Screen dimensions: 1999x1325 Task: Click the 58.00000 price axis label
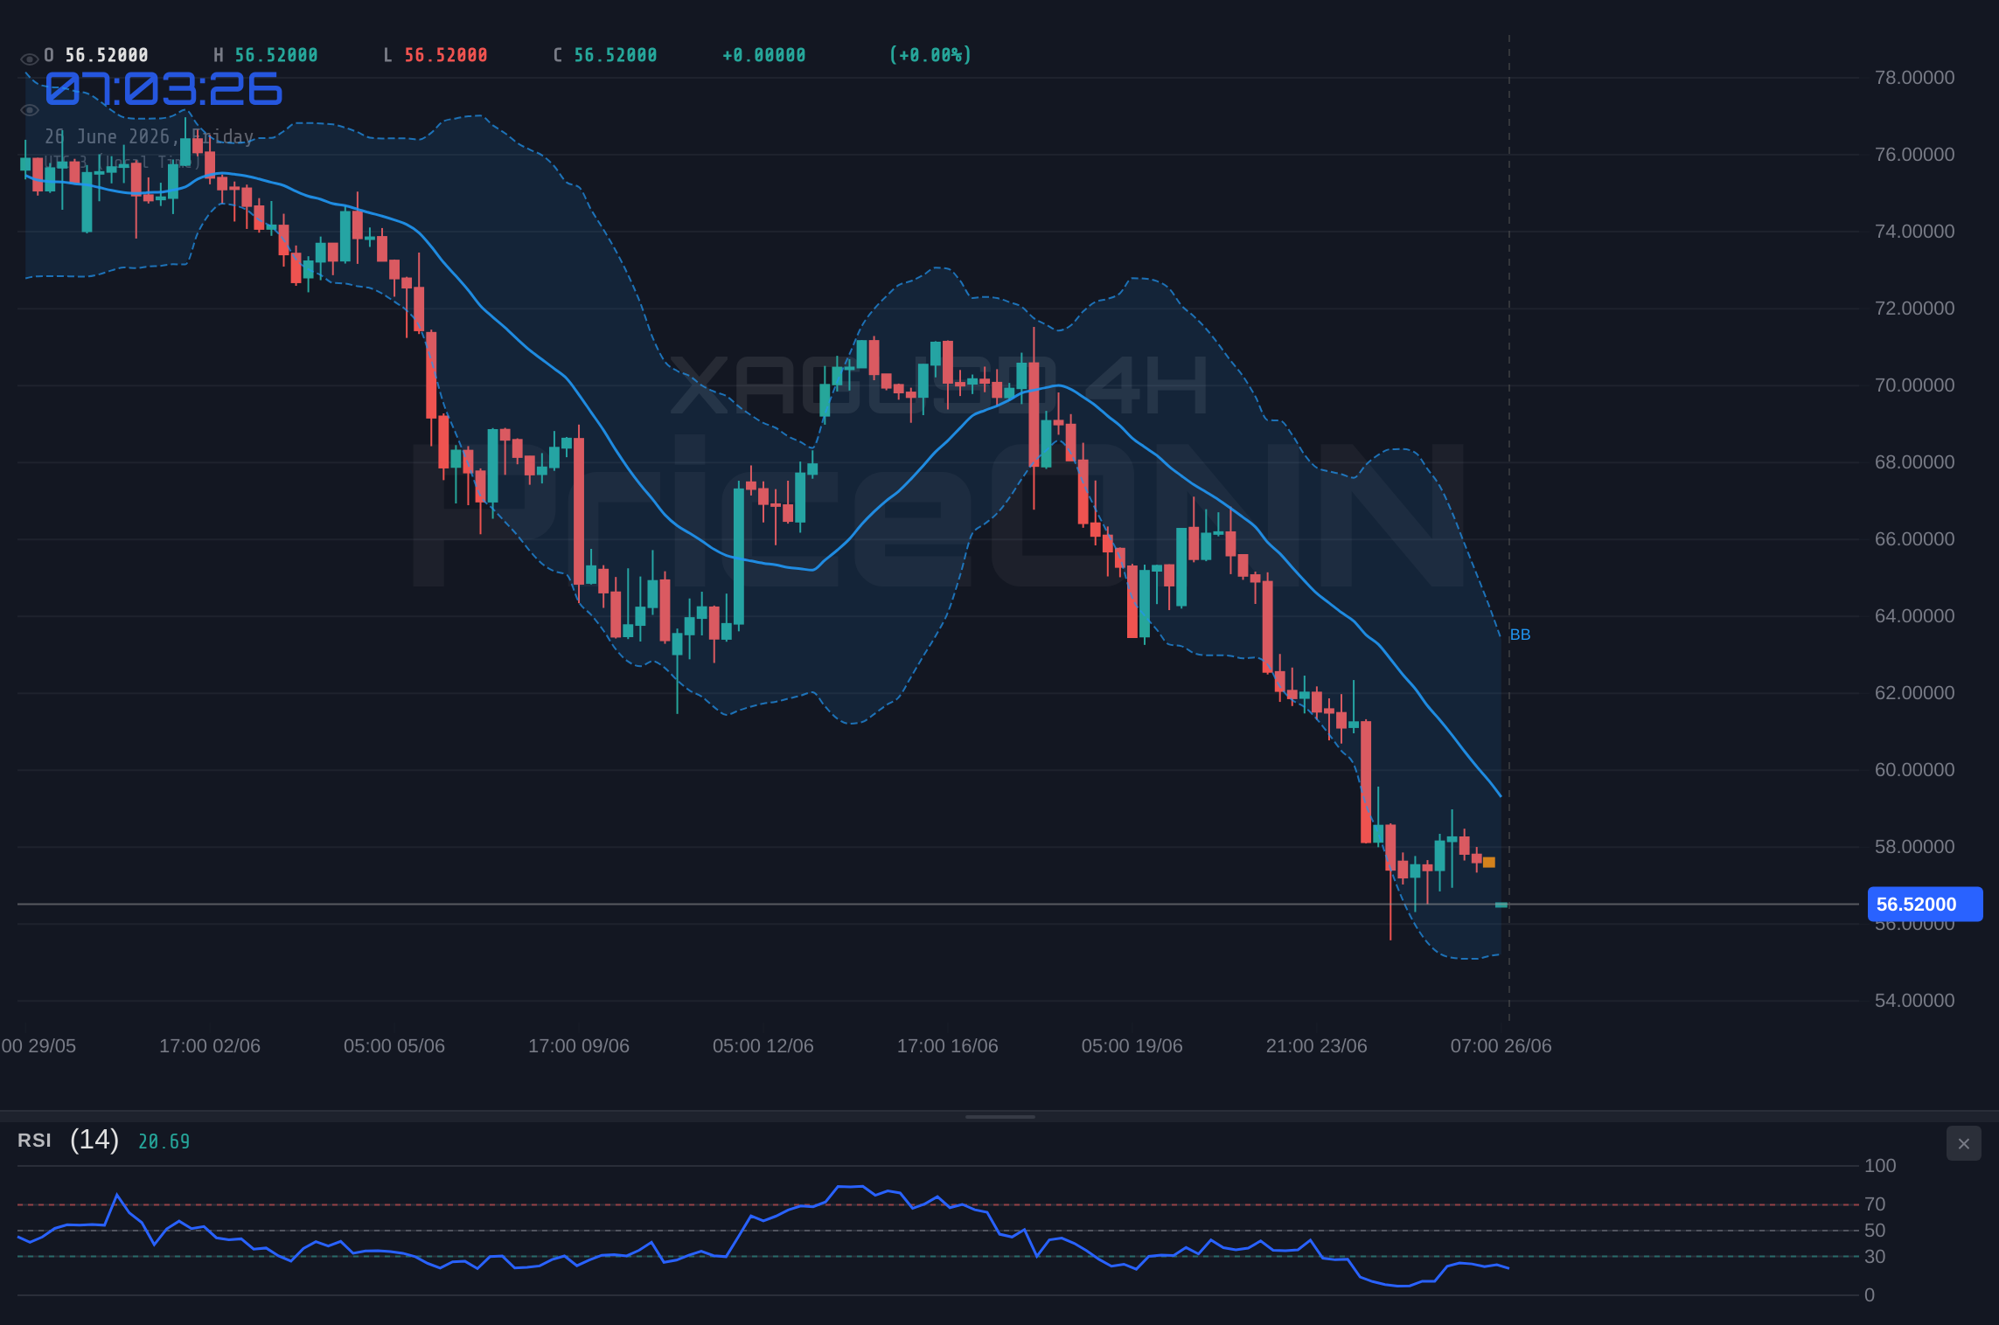(1914, 847)
